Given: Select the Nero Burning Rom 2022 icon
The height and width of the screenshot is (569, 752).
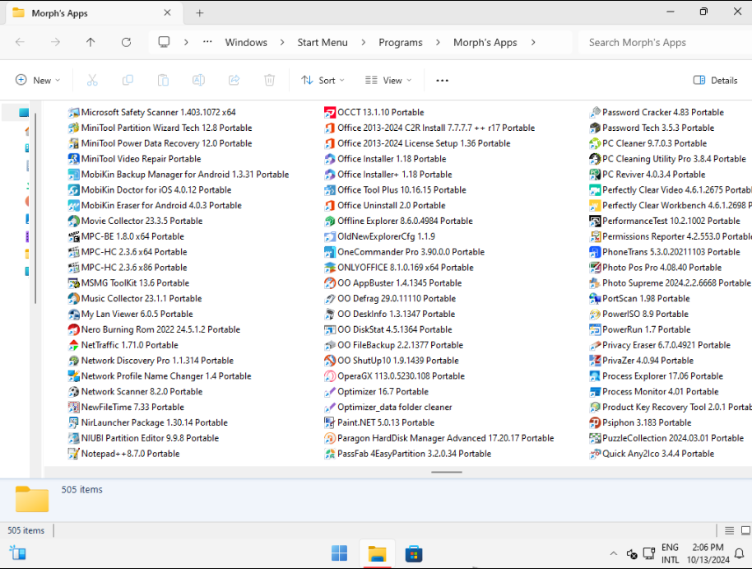Looking at the screenshot, I should click(x=73, y=329).
